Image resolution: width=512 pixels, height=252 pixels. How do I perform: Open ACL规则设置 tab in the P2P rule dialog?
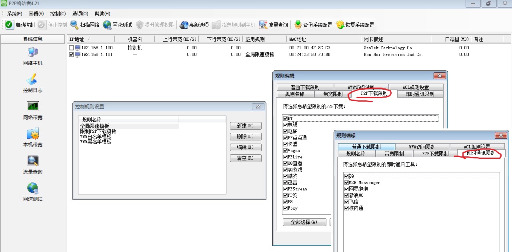[416, 87]
